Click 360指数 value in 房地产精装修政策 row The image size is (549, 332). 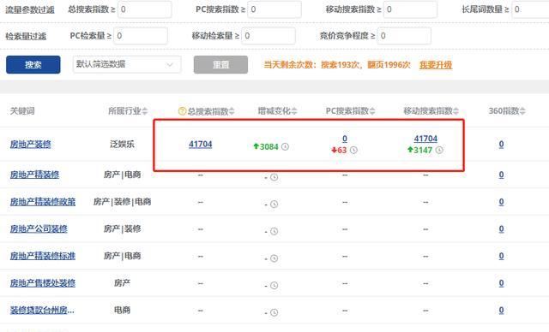pyautogui.click(x=501, y=202)
